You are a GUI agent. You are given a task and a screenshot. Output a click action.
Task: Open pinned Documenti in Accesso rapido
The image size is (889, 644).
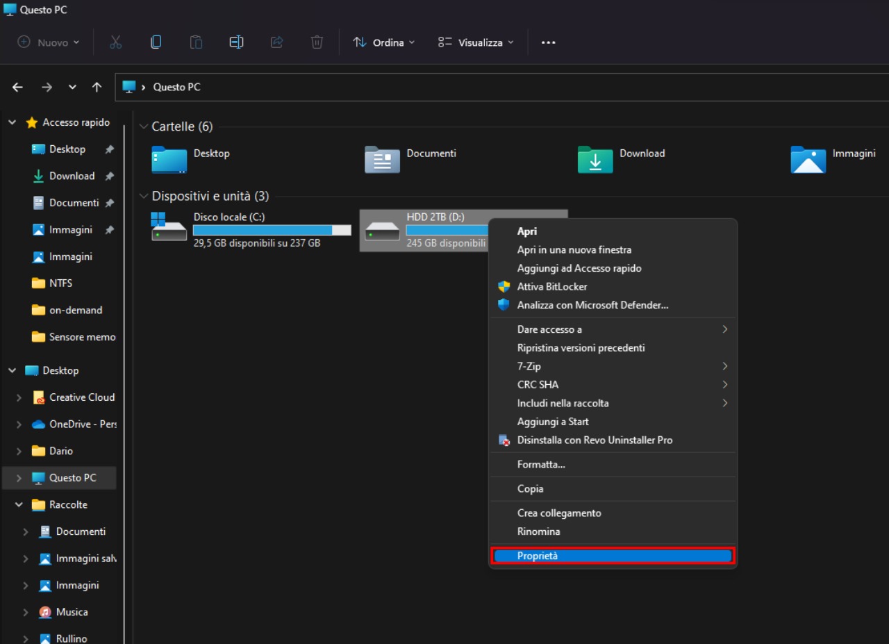point(74,203)
